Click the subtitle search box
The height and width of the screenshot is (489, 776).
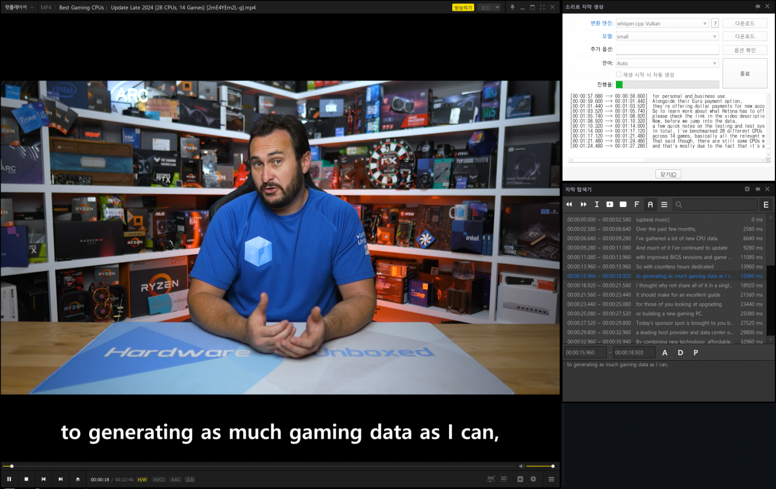tap(715, 205)
